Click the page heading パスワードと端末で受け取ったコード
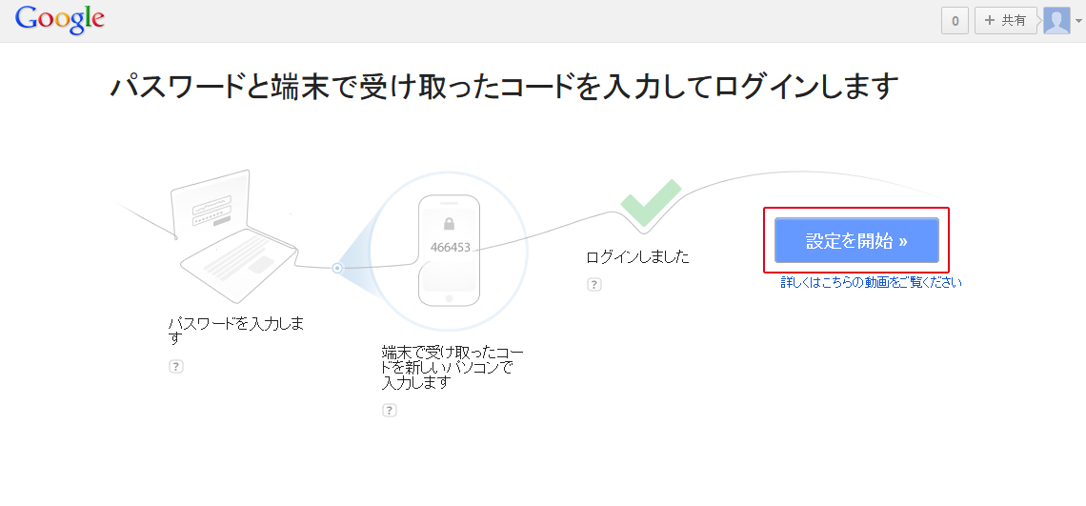Screen dimensions: 1086x506 coord(504,88)
